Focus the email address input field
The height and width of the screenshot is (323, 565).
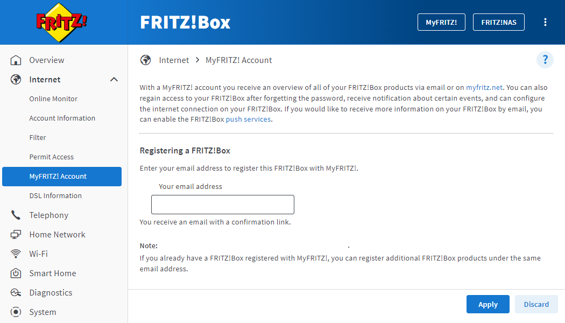pos(222,205)
